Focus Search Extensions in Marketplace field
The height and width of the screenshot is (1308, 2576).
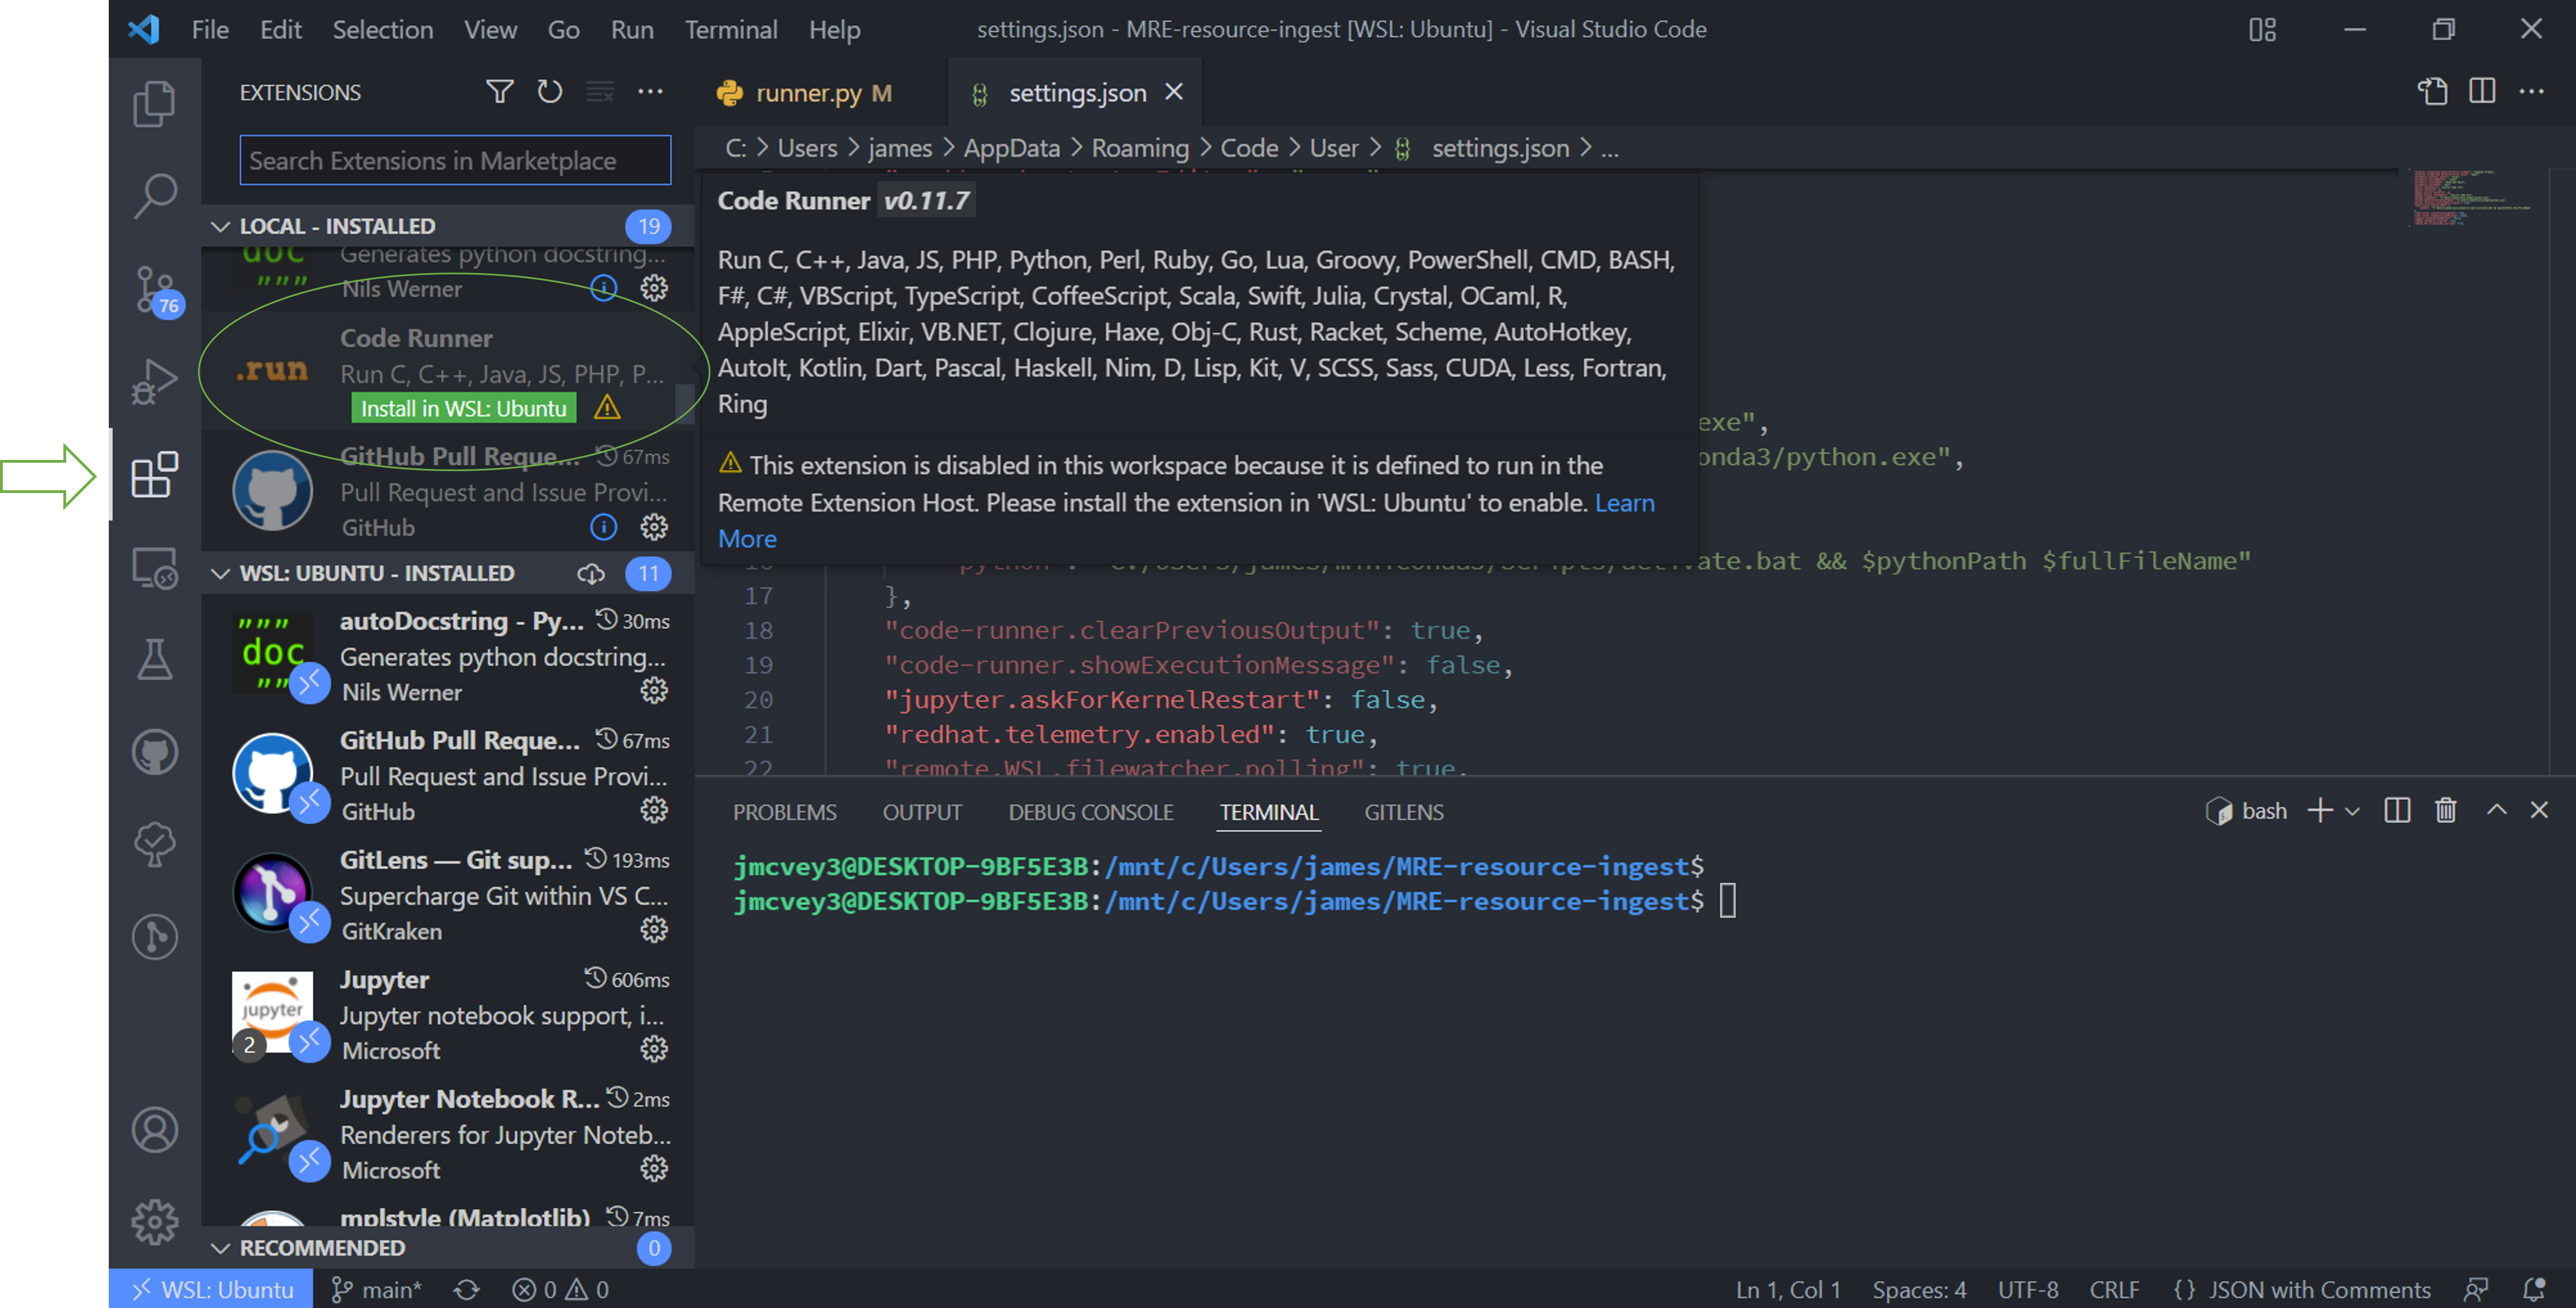pos(455,160)
